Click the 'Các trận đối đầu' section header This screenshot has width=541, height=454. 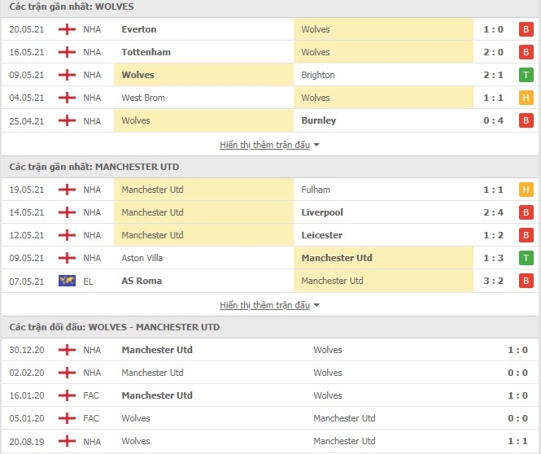[x=114, y=327]
